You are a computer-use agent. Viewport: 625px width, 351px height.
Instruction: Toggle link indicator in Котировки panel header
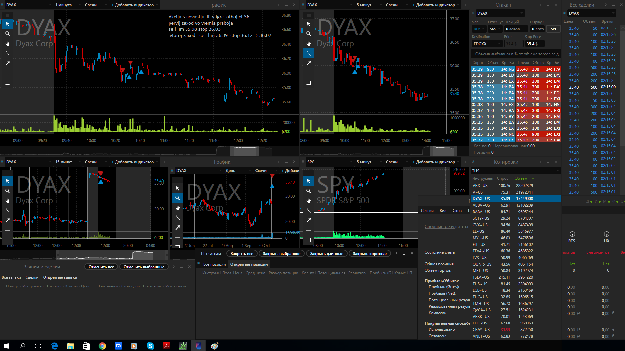click(473, 162)
